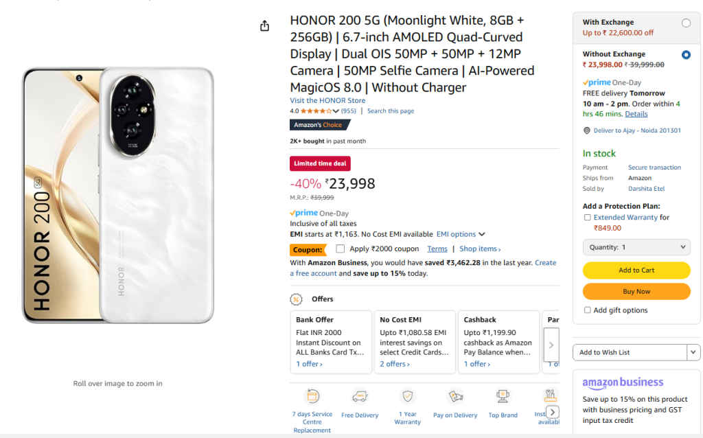This screenshot has width=703, height=438.
Task: Check the Extended Warranty protection plan box
Action: (587, 217)
